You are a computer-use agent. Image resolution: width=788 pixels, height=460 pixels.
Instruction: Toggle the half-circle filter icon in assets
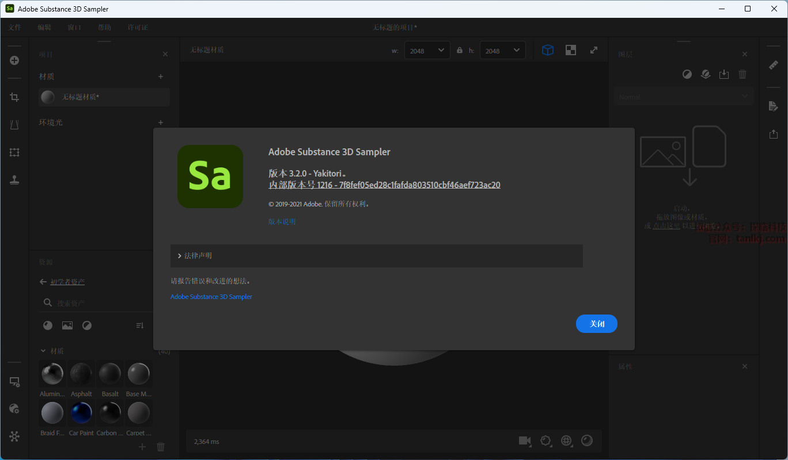[87, 325]
